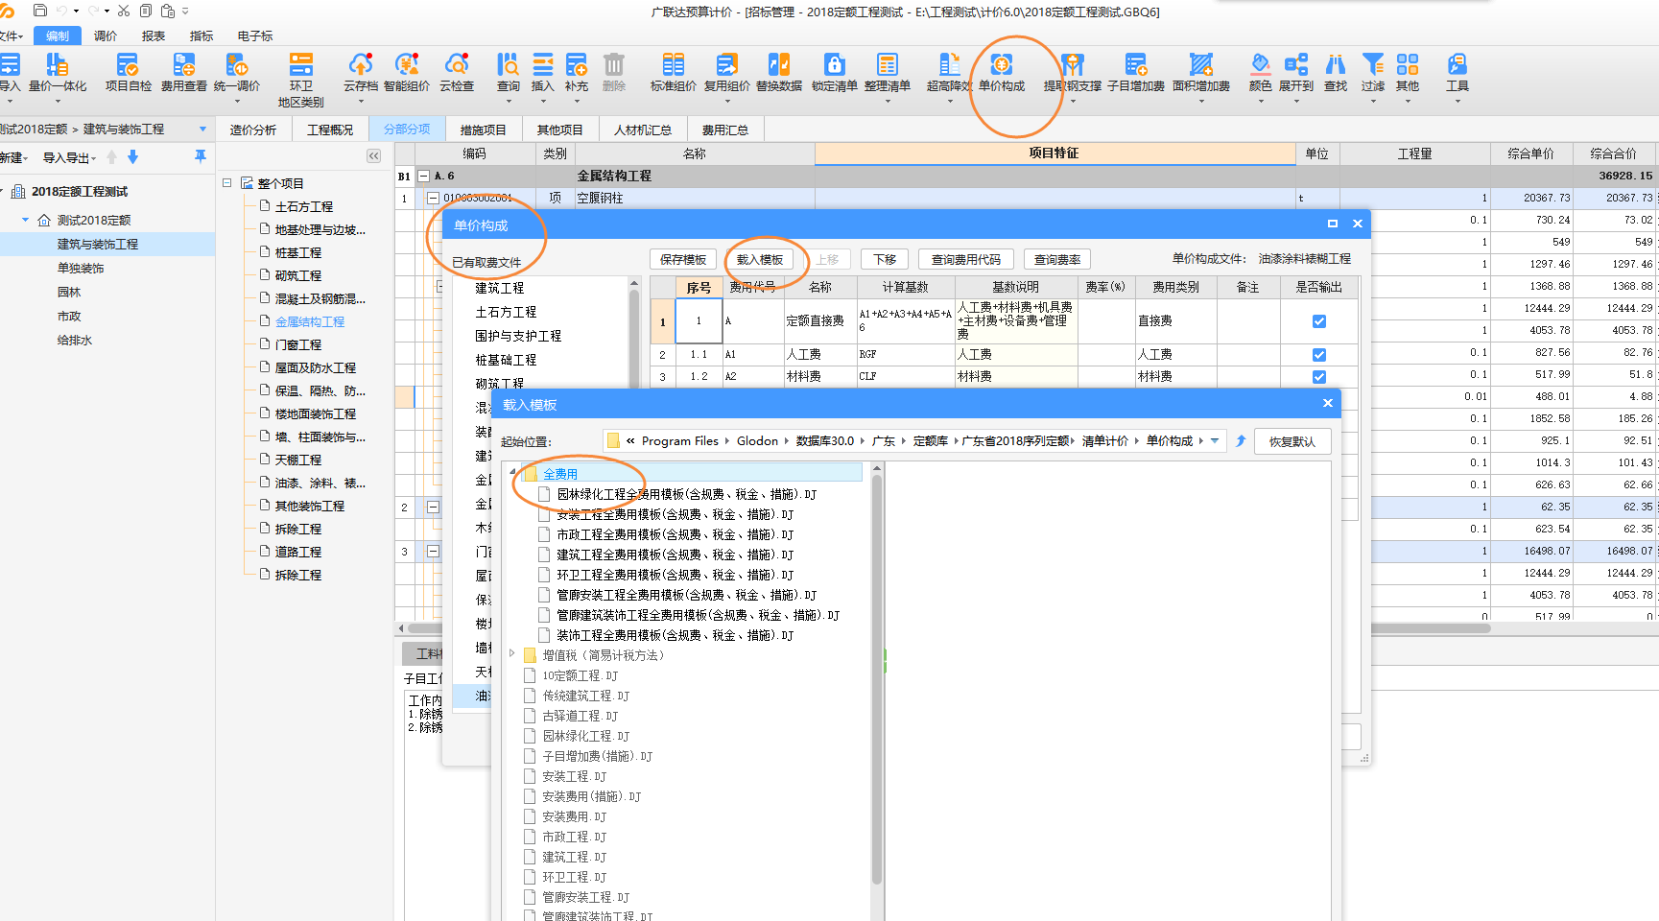Image resolution: width=1659 pixels, height=921 pixels.
Task: Open 子目增加费 tool
Action: pos(1136,73)
